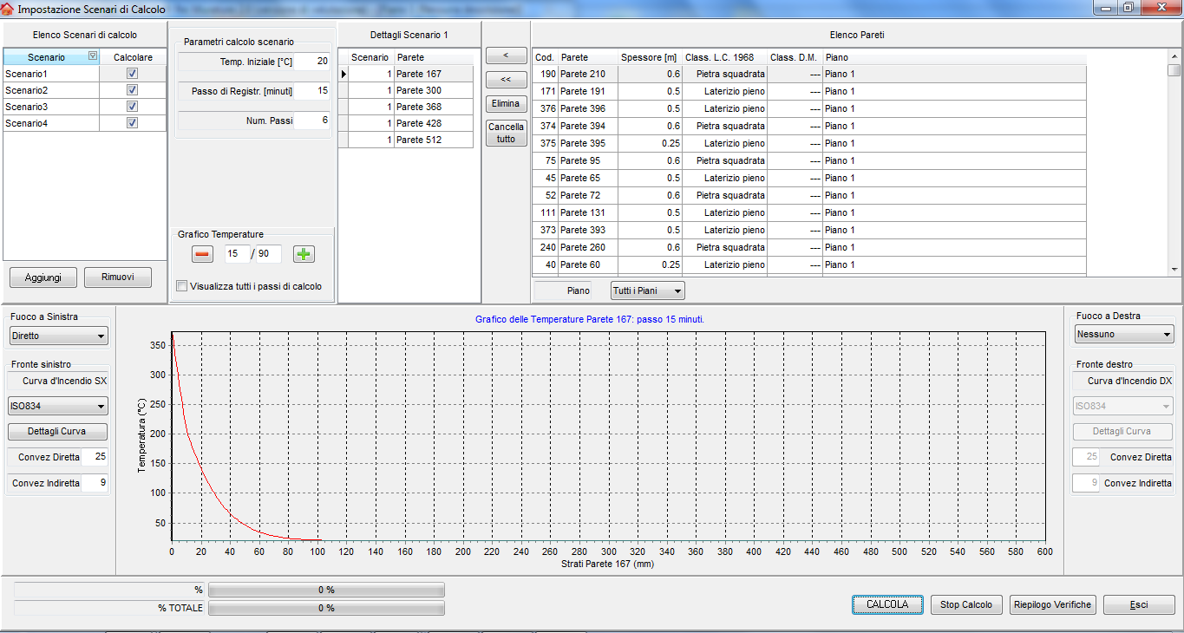Click the double arrow << add all button
The height and width of the screenshot is (633, 1184).
[506, 80]
